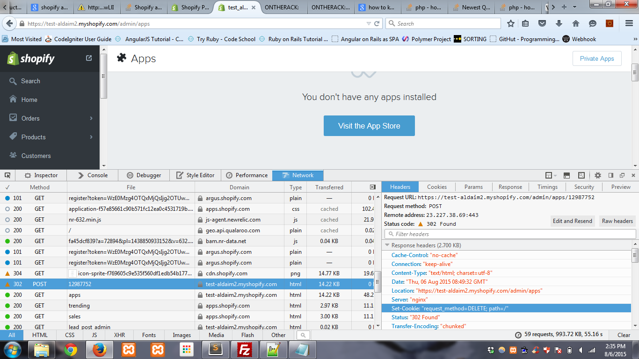Filter network requests by Fonts

coord(149,335)
